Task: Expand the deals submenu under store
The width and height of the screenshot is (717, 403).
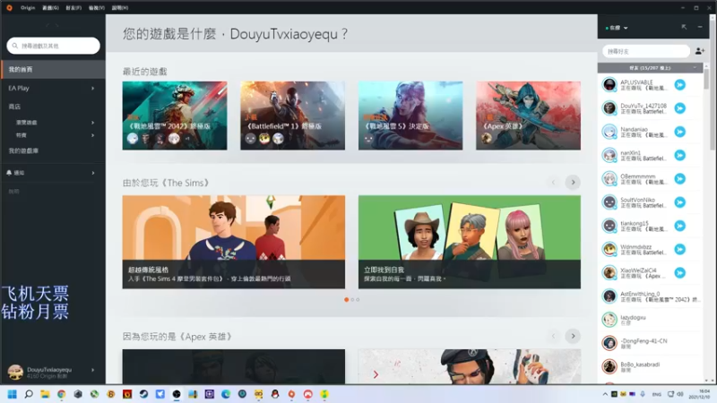Action: tap(93, 135)
